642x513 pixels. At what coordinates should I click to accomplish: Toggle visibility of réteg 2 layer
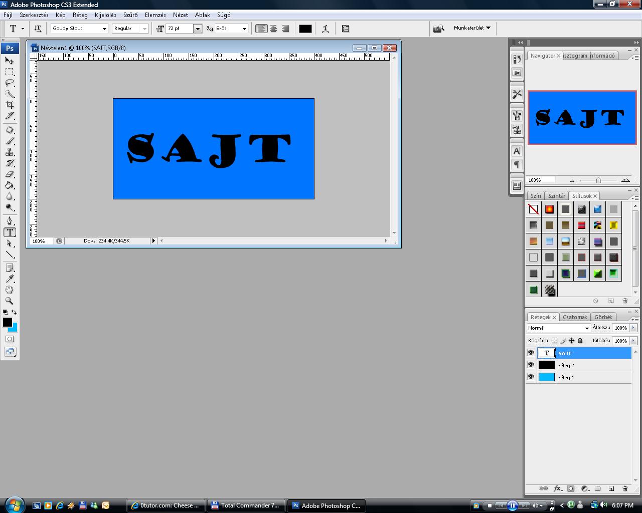click(x=531, y=365)
